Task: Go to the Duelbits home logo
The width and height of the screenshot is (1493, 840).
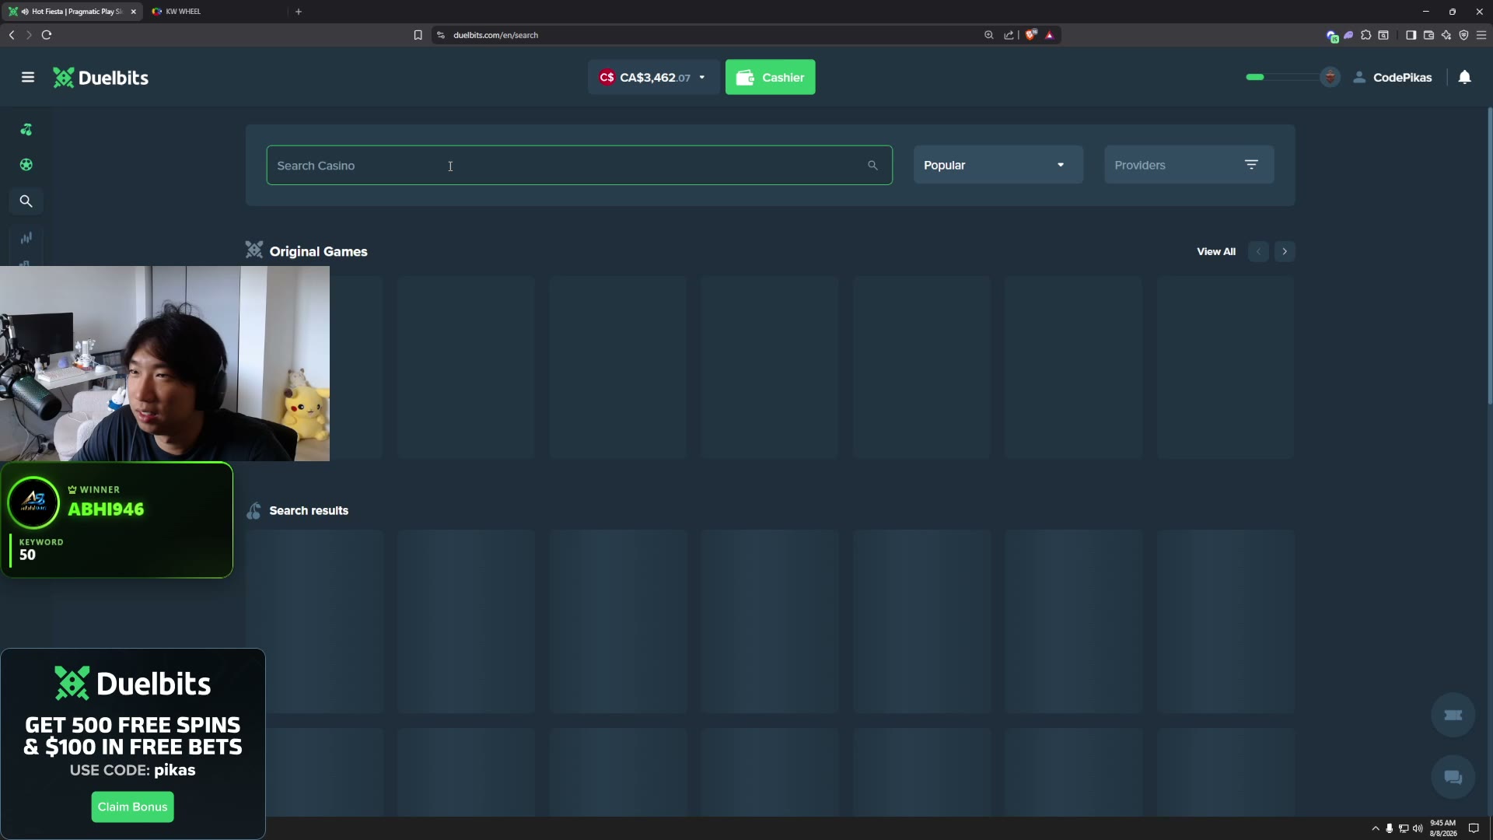Action: [x=100, y=78]
